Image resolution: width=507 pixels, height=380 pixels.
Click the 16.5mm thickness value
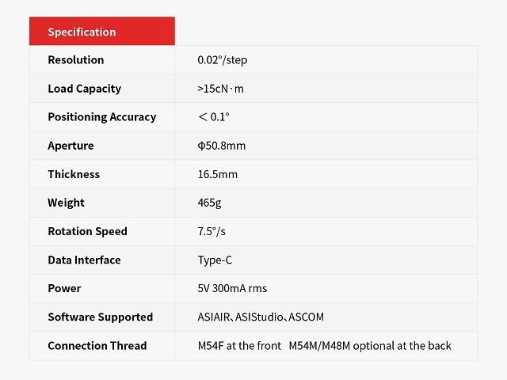pos(218,174)
